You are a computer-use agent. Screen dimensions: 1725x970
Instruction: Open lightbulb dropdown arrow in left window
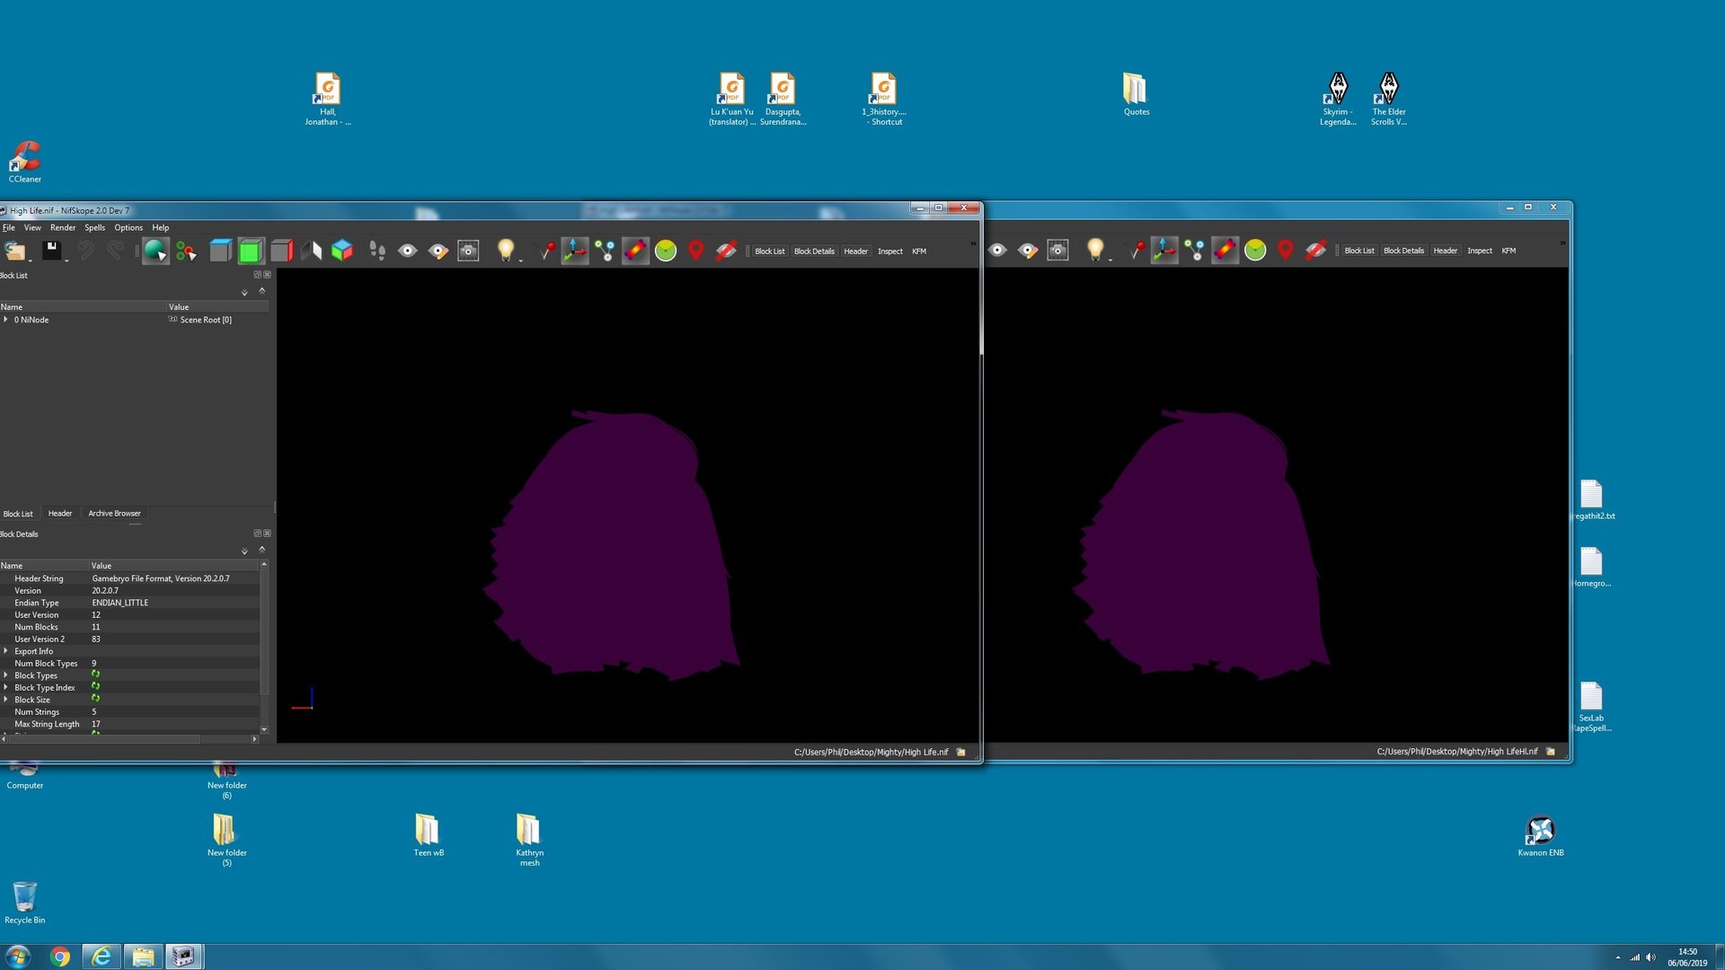click(520, 260)
